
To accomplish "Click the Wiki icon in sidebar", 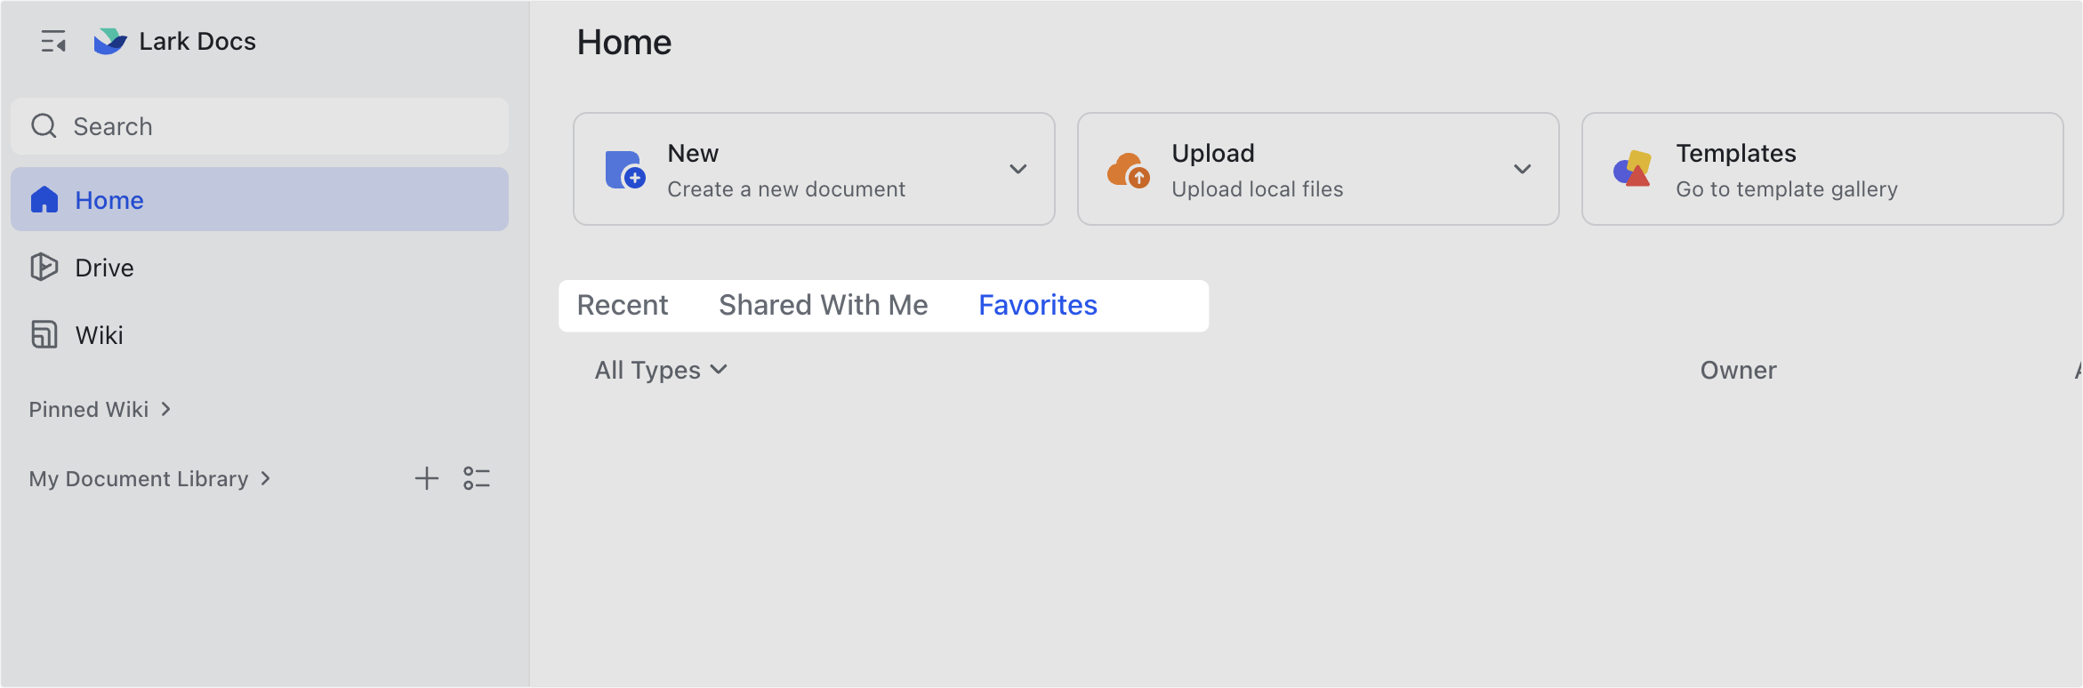I will pos(44,335).
